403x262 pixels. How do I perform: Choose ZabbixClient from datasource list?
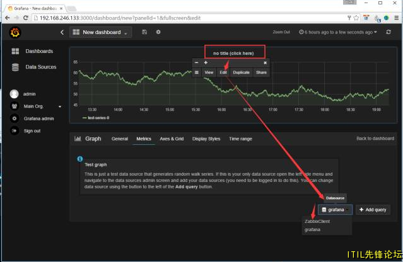click(317, 221)
